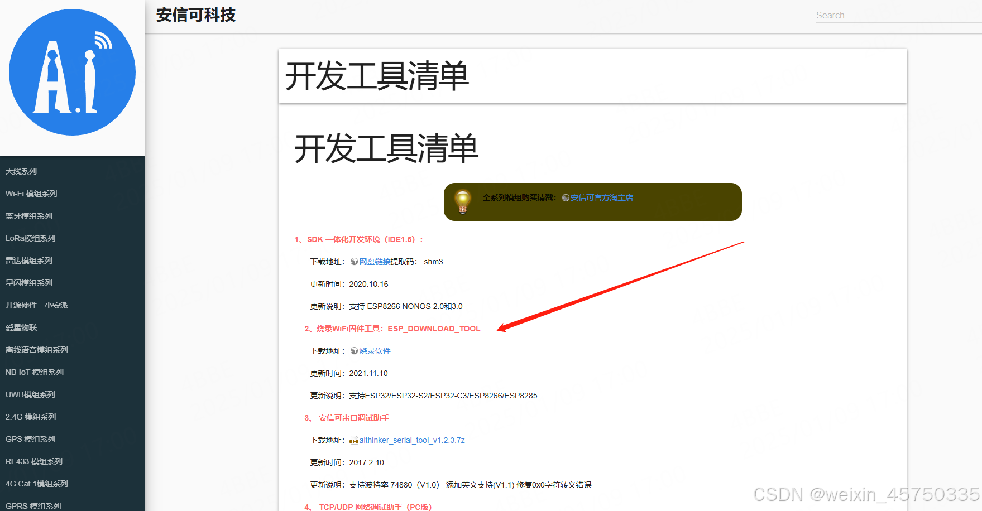This screenshot has width=982, height=511.
Task: Open the 蓝牙模组系列 category
Action: pyautogui.click(x=28, y=216)
